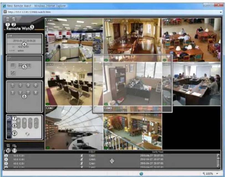Screen dimensions: 225x177
Task: Click the save image icon
Action: (14, 146)
